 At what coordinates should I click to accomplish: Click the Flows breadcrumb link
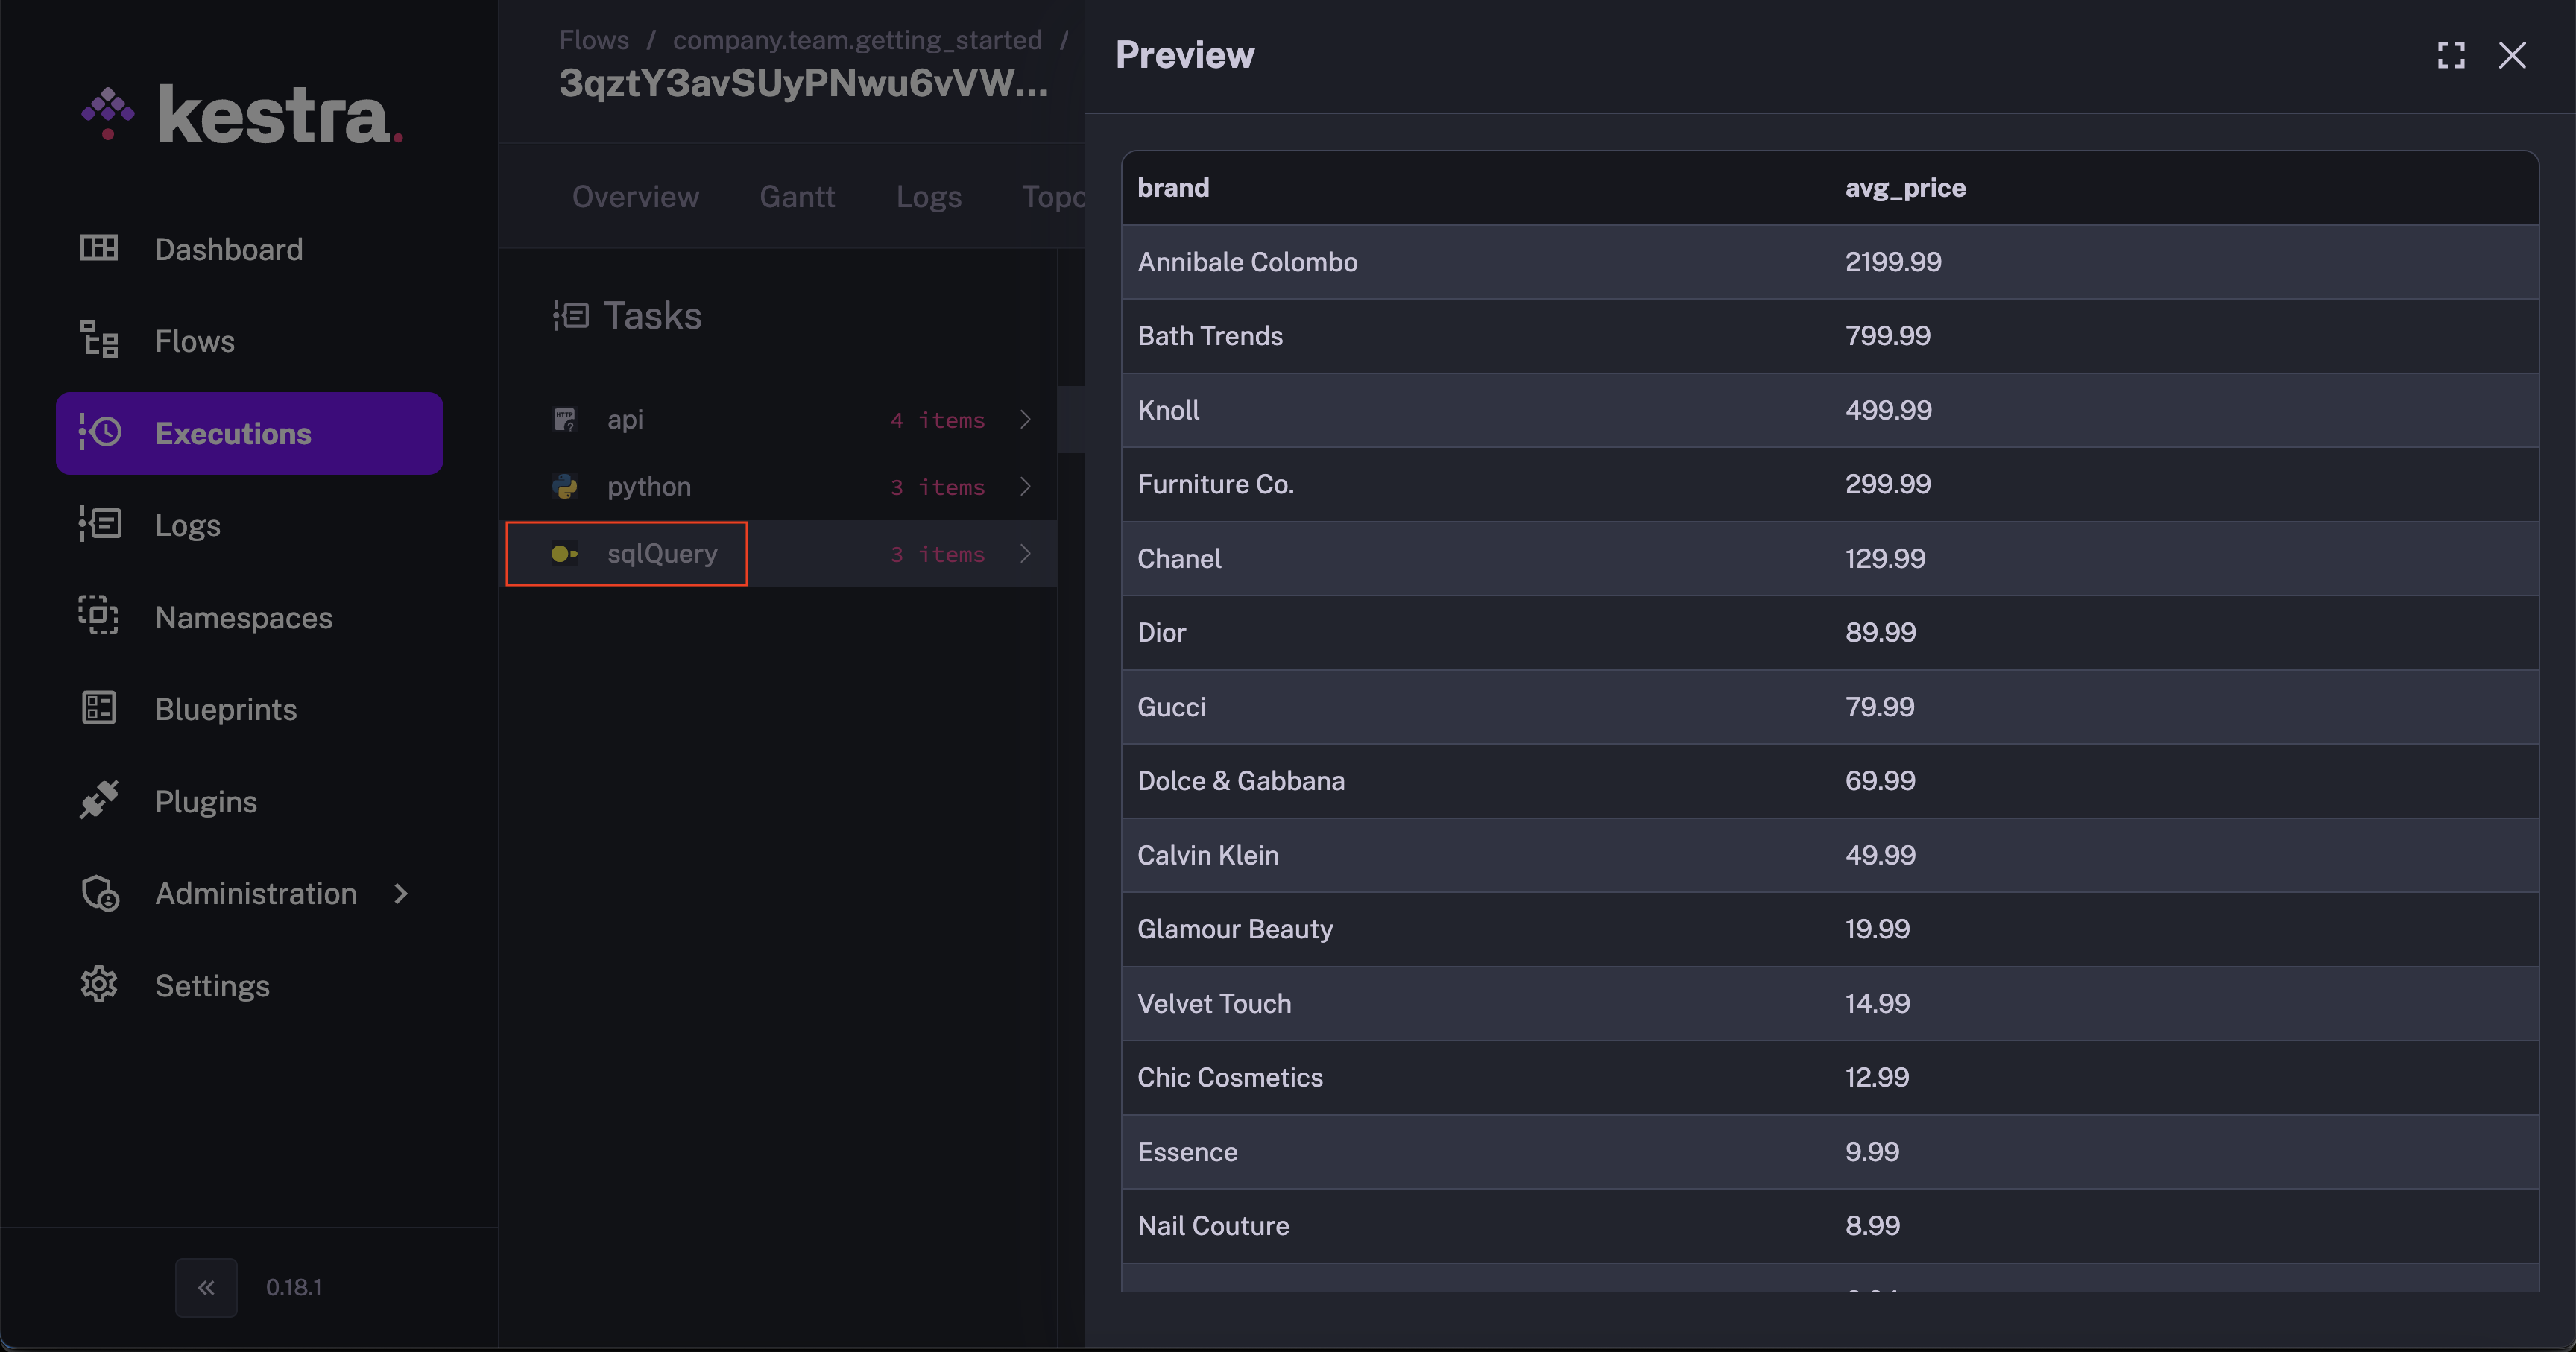point(593,40)
